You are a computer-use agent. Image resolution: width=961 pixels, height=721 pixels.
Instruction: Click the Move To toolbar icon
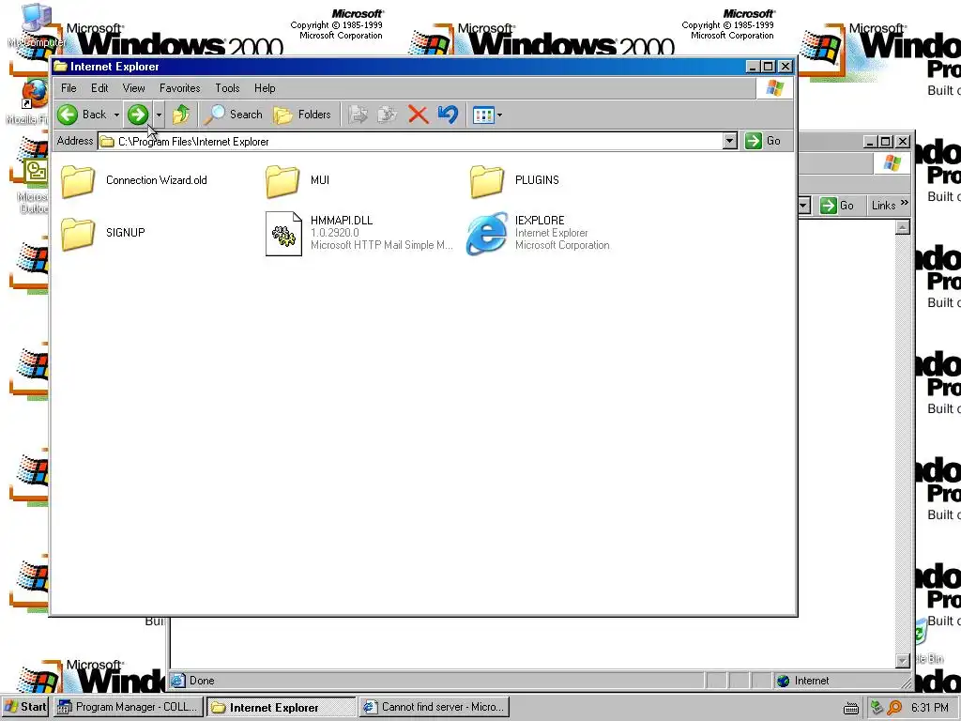(358, 114)
